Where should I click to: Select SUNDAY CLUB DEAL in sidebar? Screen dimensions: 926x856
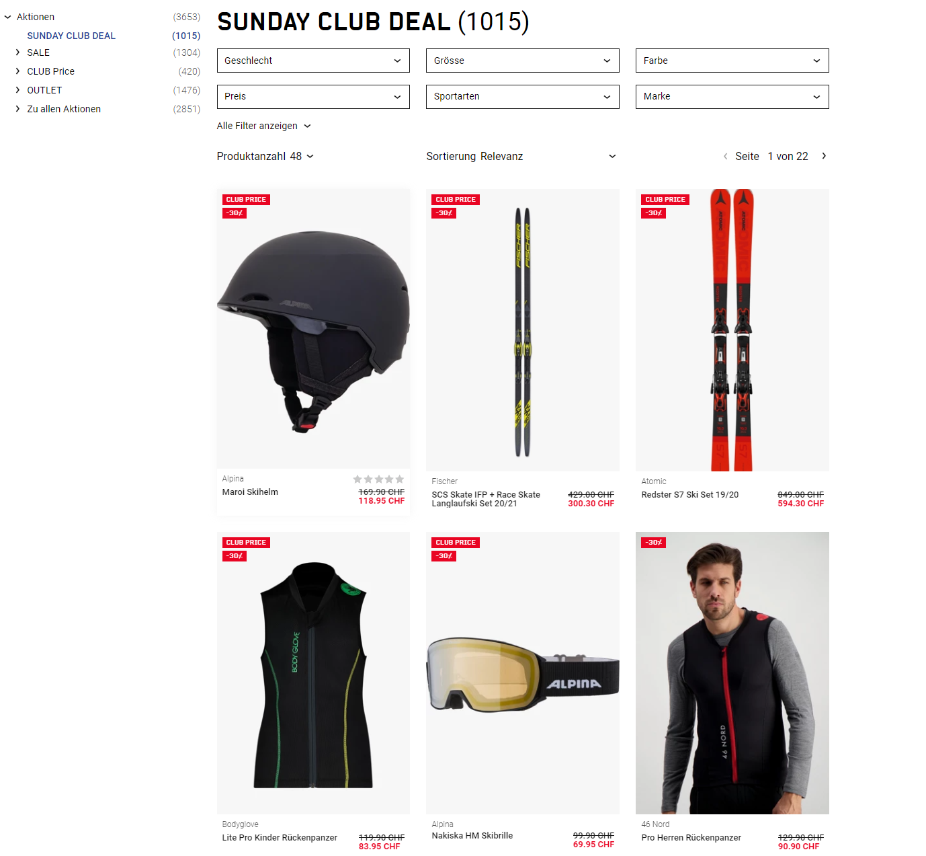tap(71, 36)
